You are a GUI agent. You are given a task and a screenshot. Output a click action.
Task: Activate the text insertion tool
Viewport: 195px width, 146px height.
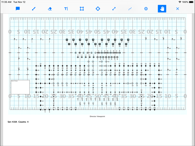(66, 9)
